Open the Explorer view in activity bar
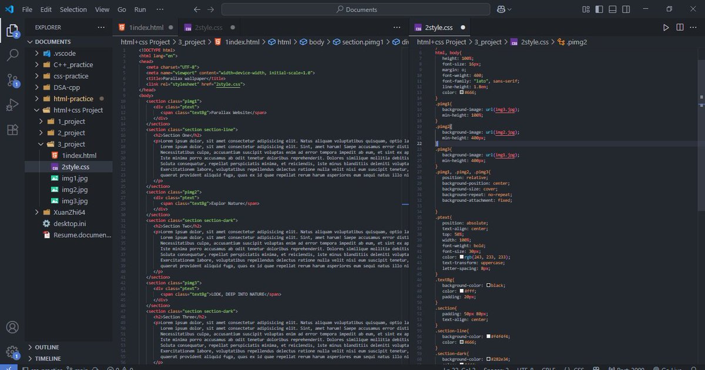The image size is (705, 370). pos(12,31)
